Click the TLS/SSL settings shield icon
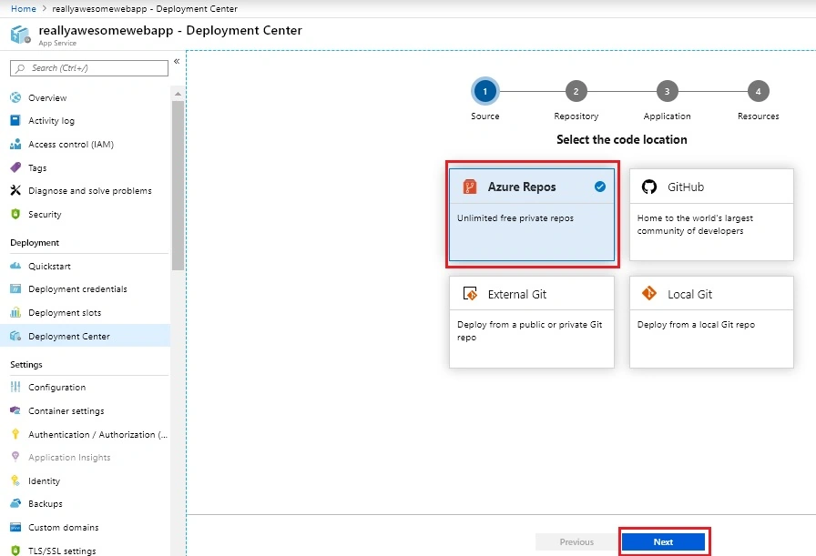Viewport: 816px width, 556px height. 15,551
